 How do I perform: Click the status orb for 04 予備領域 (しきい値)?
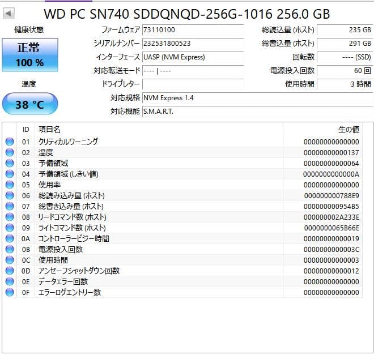click(10, 174)
